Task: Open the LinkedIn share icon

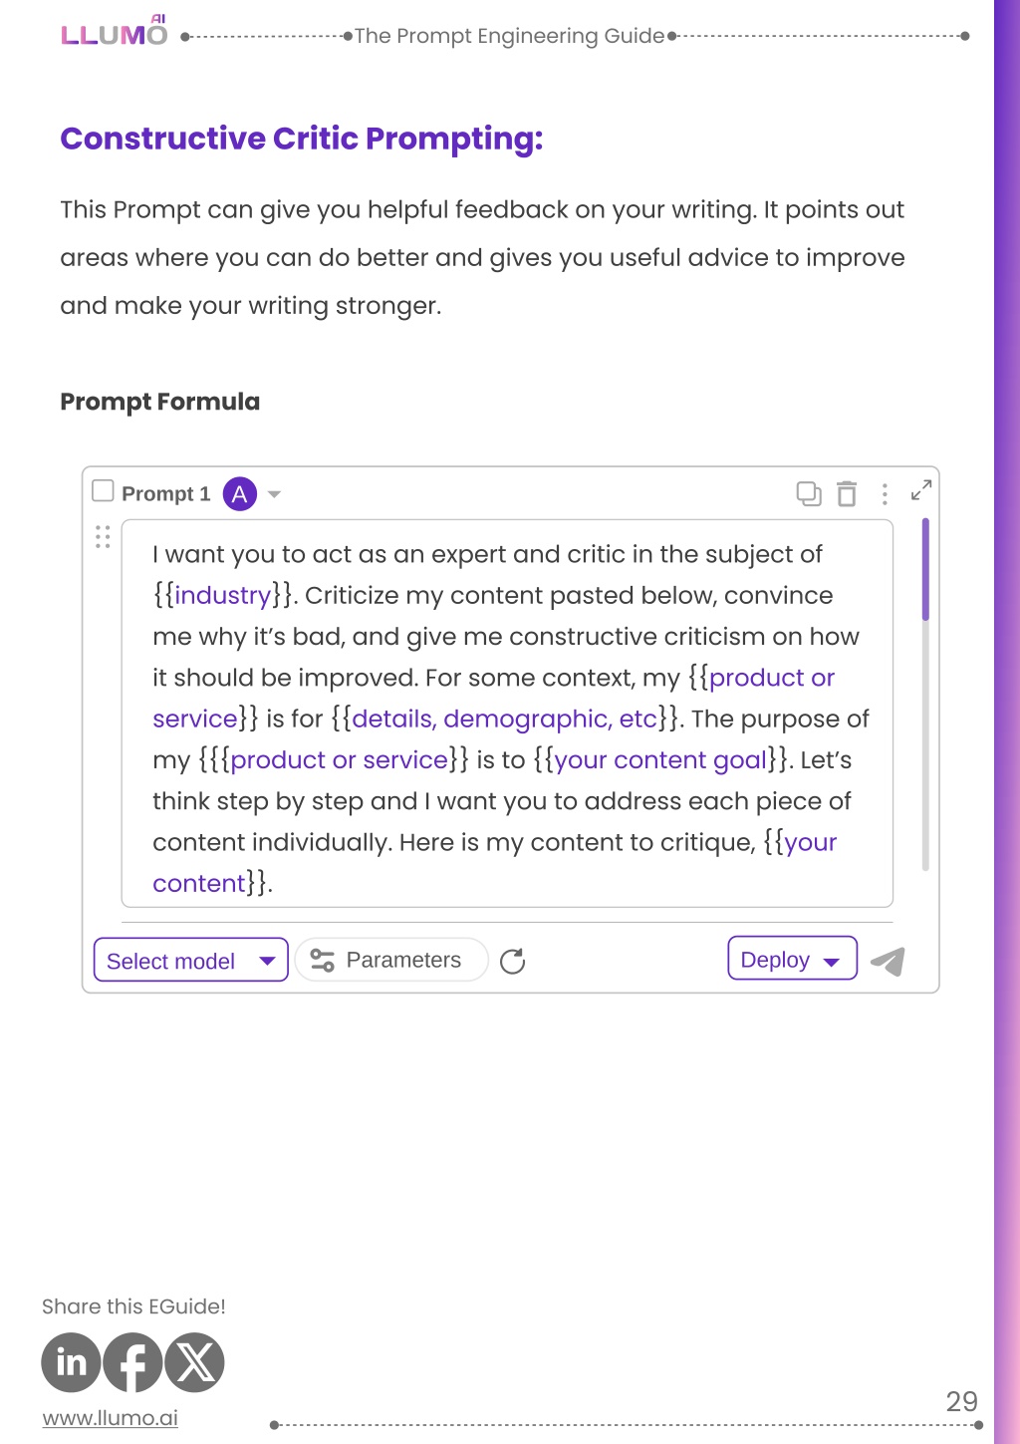Action: [71, 1362]
